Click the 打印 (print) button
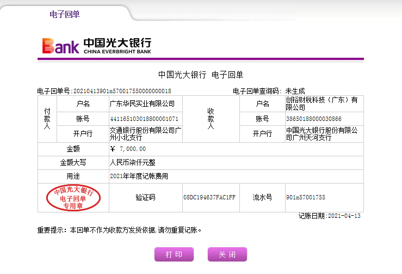The image size is (402, 274). (x=174, y=254)
